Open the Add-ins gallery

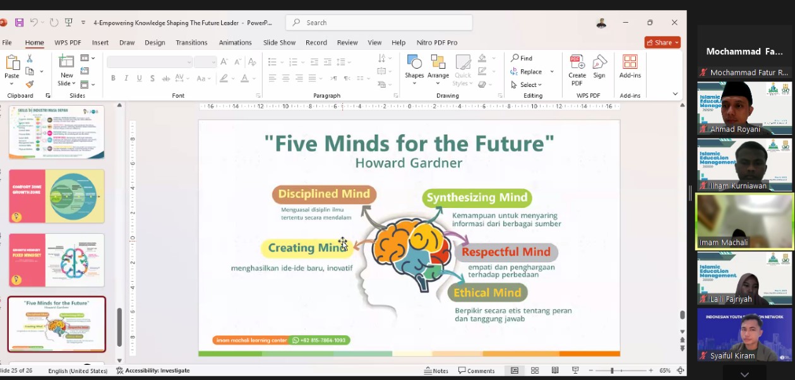pos(630,67)
